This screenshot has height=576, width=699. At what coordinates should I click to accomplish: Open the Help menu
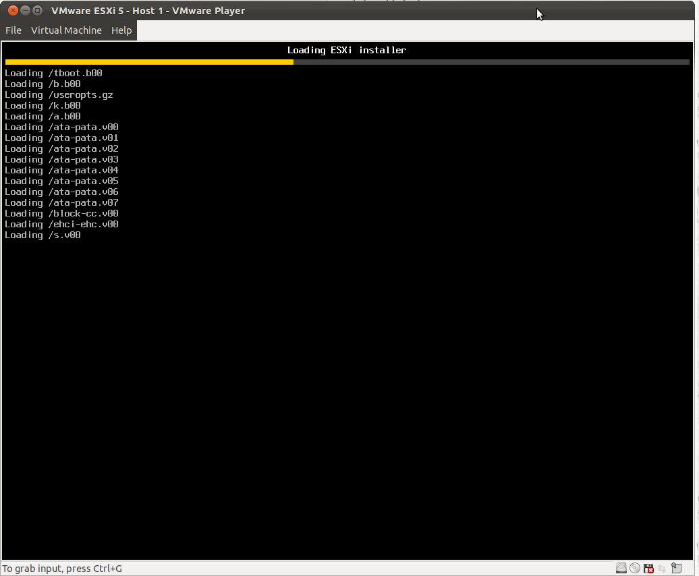[x=121, y=30]
